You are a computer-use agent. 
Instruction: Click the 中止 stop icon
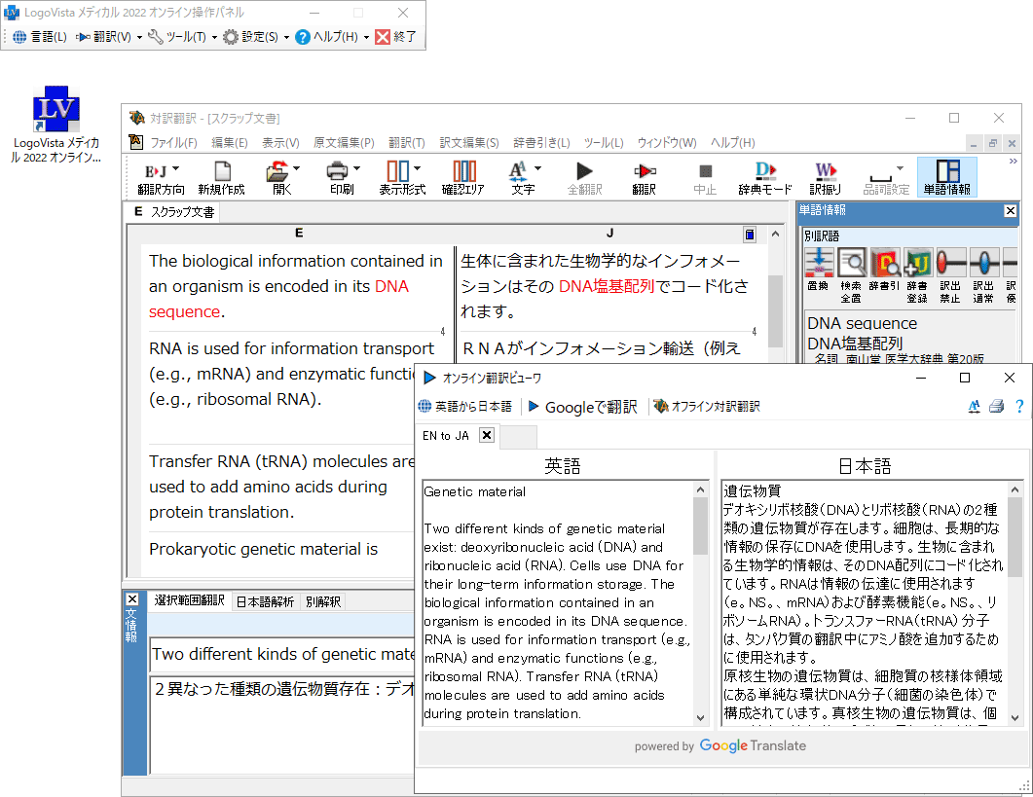(705, 178)
